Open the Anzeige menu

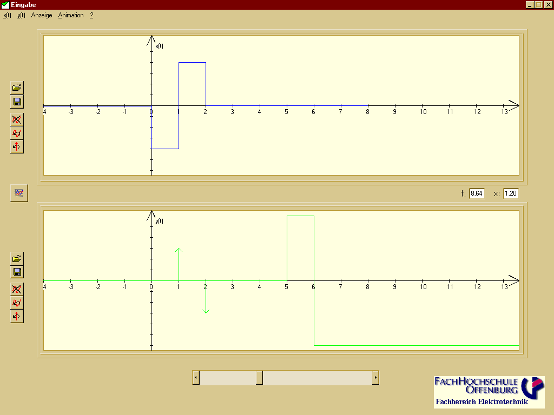pos(42,15)
